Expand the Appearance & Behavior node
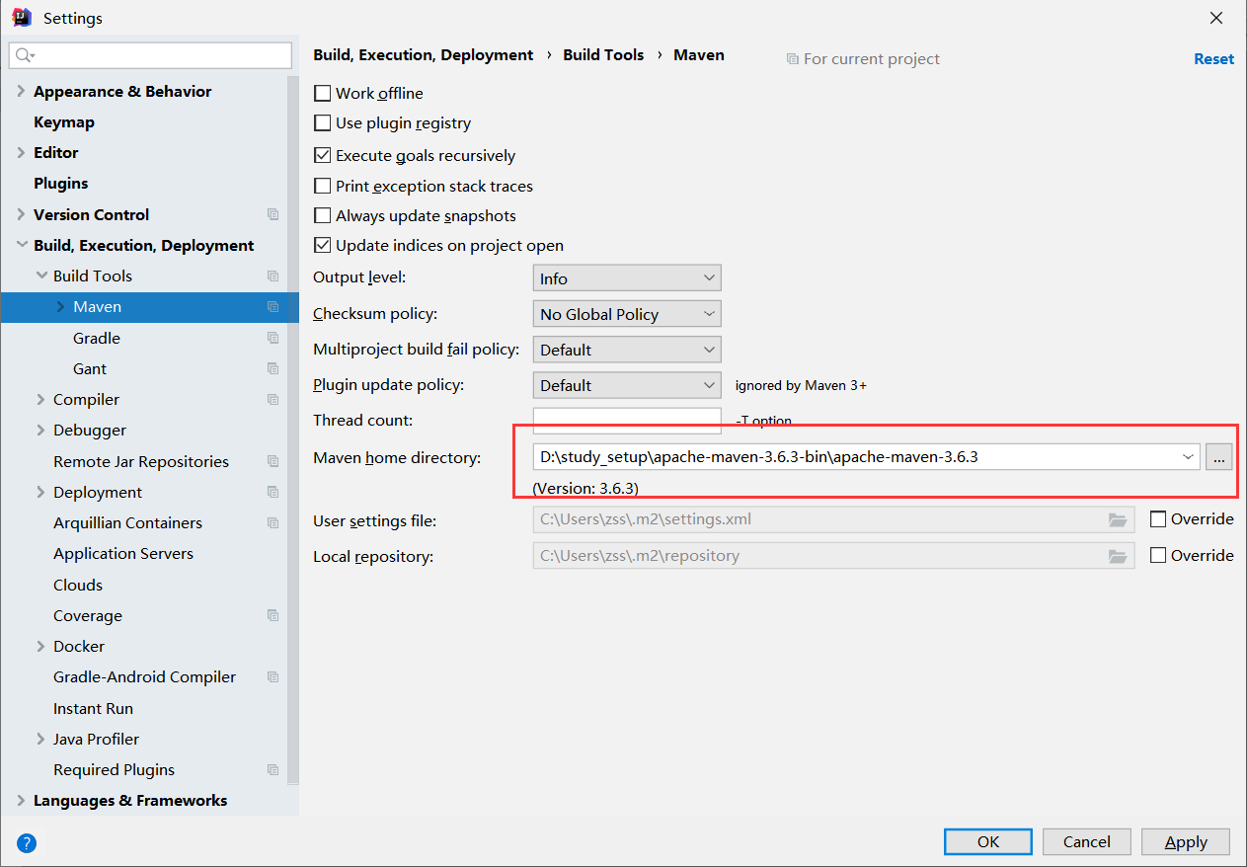The height and width of the screenshot is (867, 1247). coord(21,91)
